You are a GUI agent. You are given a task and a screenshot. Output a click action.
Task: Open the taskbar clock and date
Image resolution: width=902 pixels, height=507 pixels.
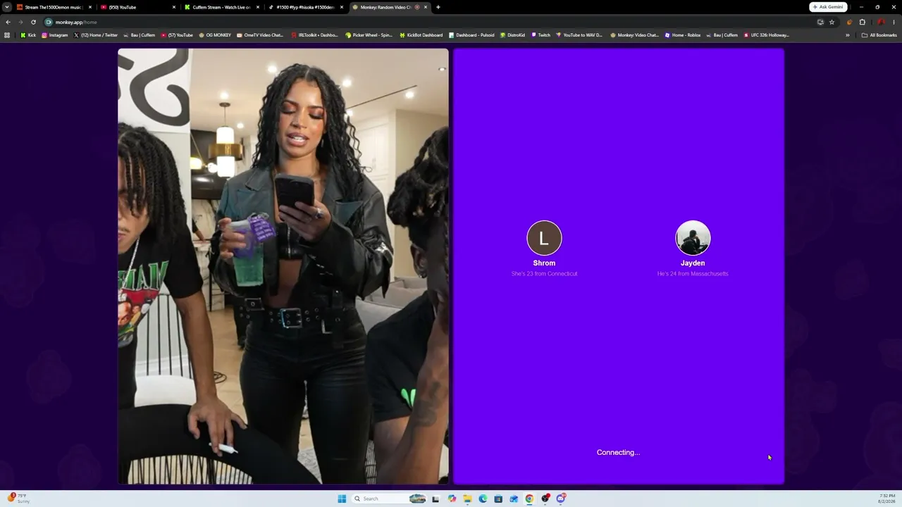point(887,499)
